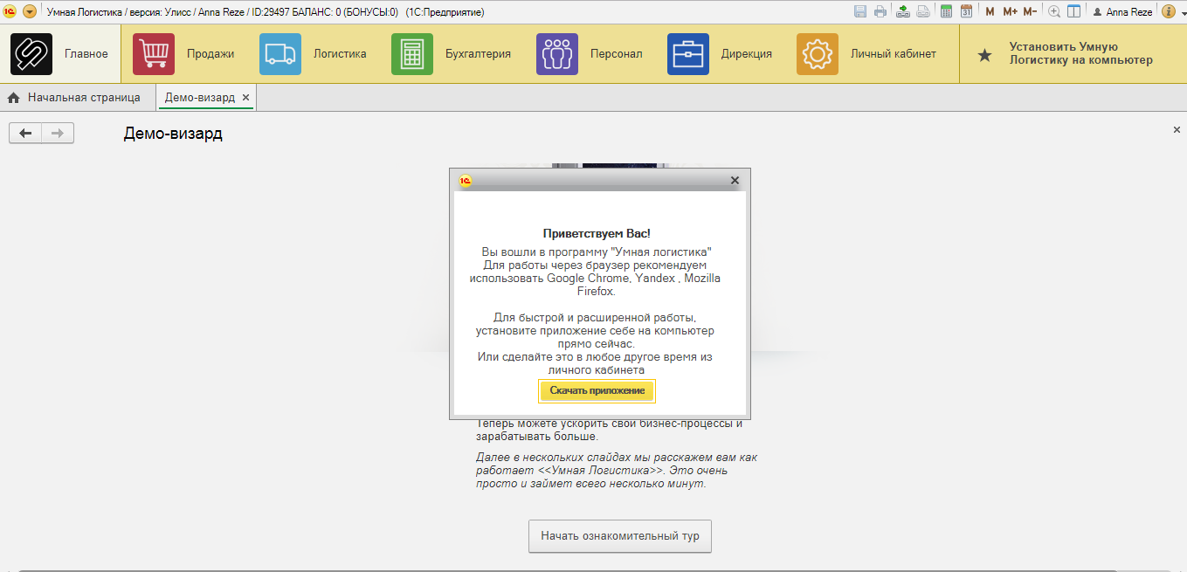
Task: Go forward with the right arrow button
Action: click(58, 133)
